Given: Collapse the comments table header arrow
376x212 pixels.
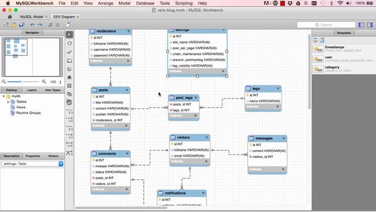Looking at the screenshot, I should (127, 154).
